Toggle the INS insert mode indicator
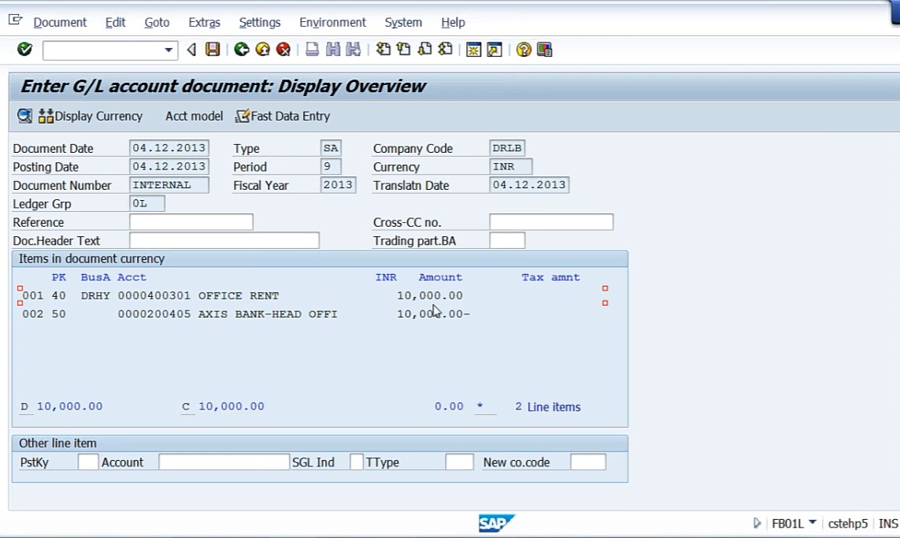 pyautogui.click(x=888, y=523)
